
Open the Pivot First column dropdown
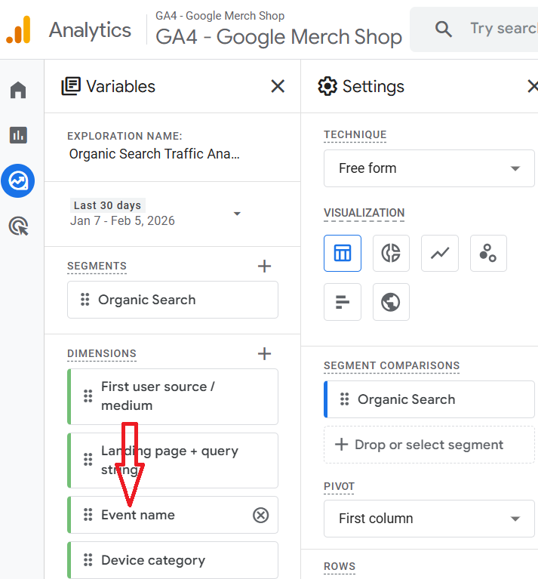point(429,519)
